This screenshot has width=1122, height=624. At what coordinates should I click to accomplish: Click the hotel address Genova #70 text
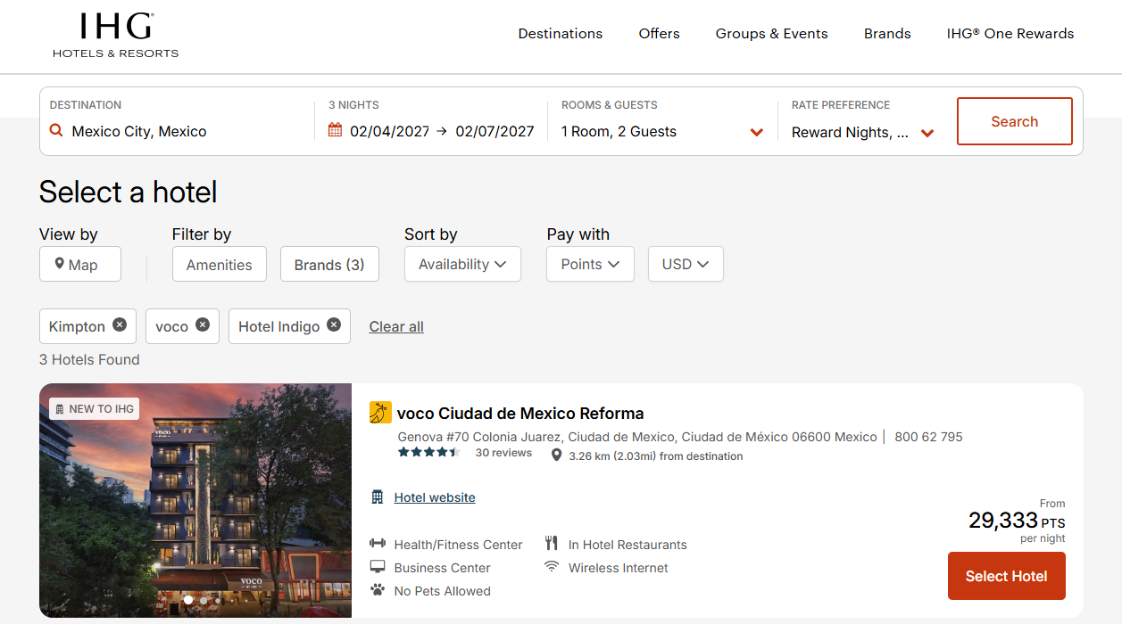(x=637, y=437)
